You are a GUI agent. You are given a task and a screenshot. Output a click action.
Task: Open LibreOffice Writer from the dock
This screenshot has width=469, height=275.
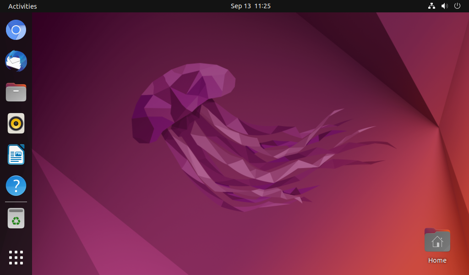point(16,154)
